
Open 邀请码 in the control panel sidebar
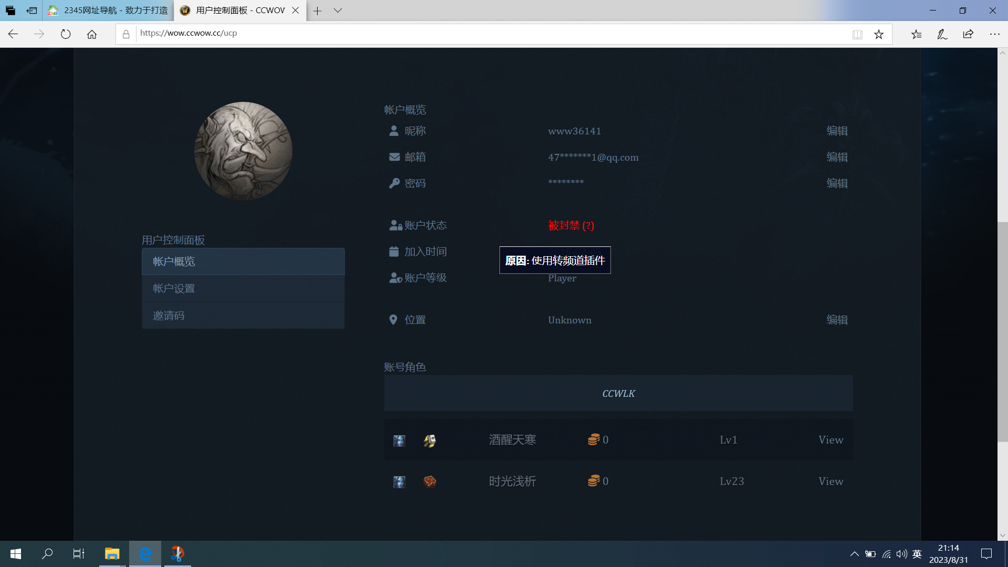[x=169, y=315]
